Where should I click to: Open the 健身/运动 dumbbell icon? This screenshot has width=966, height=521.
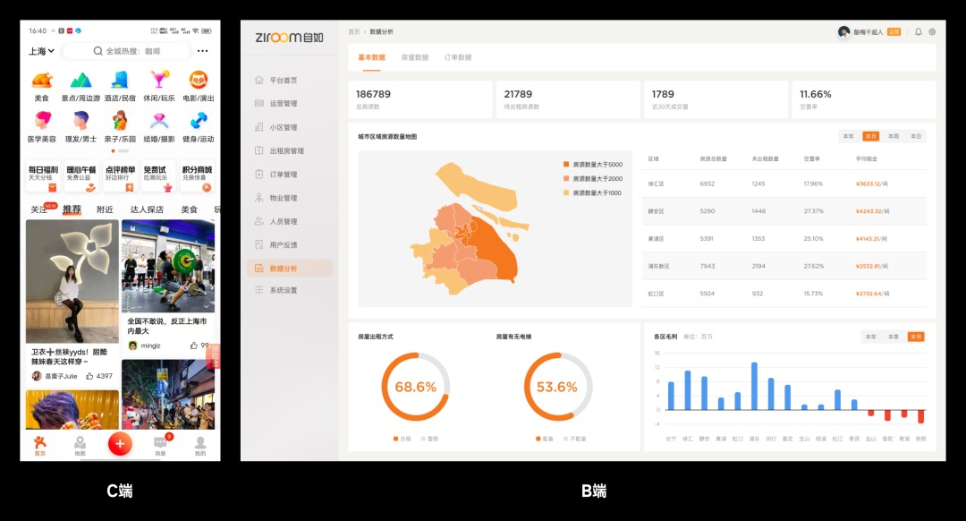[199, 120]
